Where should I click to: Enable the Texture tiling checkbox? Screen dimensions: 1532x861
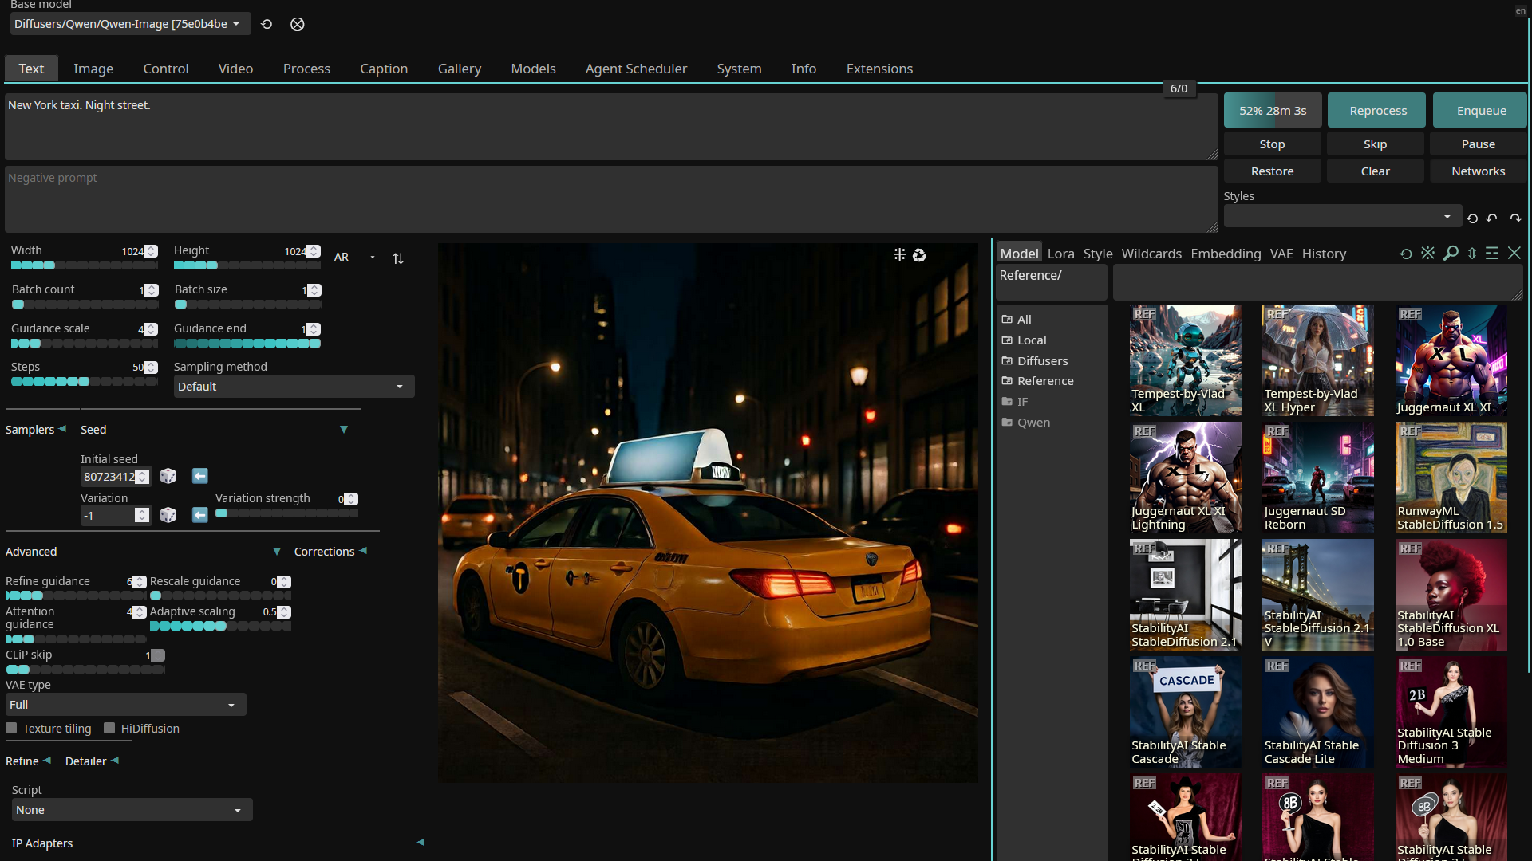[12, 728]
